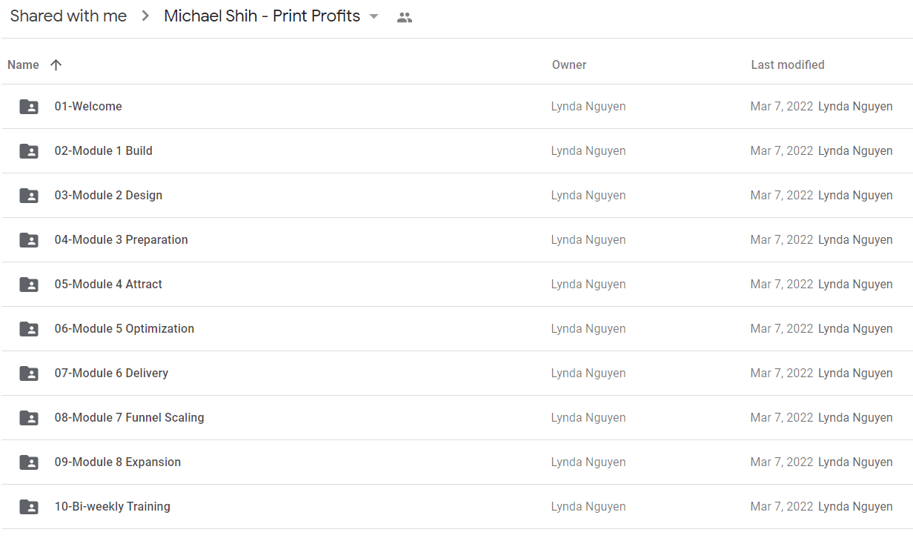
Task: Click the 10-Bi-weekly Training folder icon
Action: click(x=29, y=507)
